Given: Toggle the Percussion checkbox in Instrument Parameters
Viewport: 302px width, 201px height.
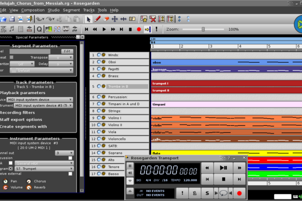Looking at the screenshot, I should (70, 158).
